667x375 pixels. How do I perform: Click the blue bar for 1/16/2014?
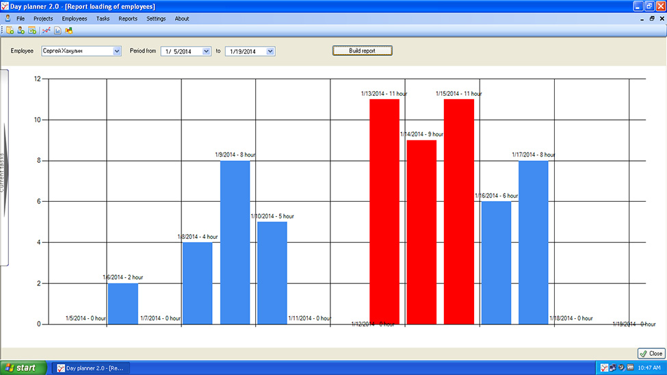click(x=496, y=263)
